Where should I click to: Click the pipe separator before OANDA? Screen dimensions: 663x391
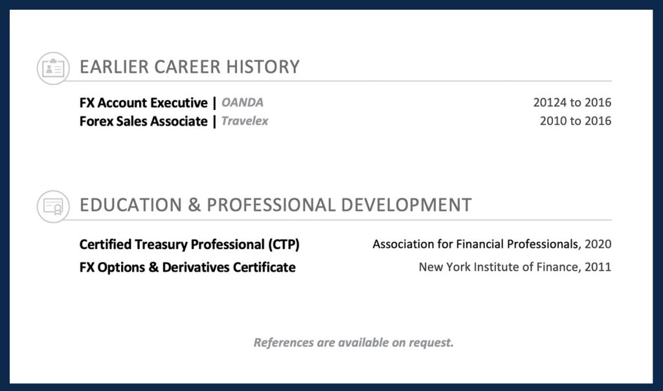(214, 102)
